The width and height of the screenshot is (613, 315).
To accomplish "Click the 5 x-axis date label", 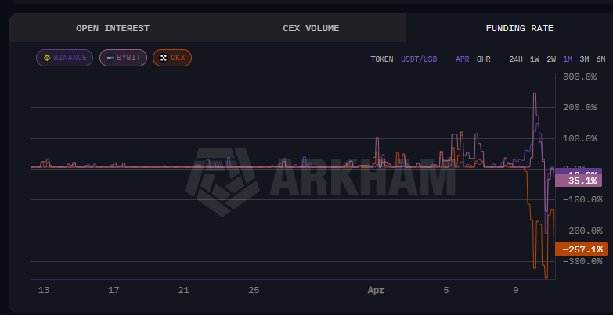I will pos(446,291).
